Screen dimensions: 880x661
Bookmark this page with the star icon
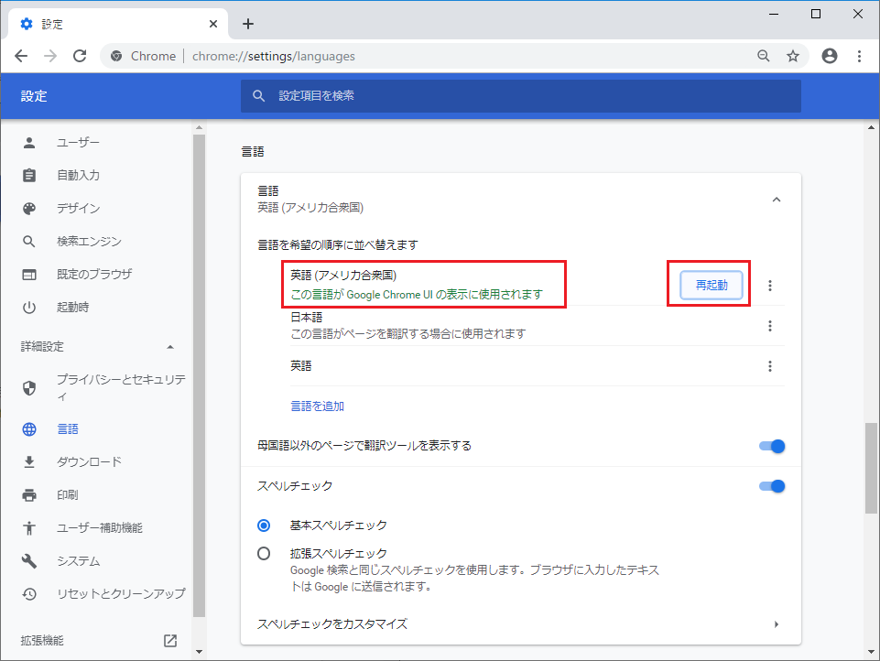click(792, 56)
